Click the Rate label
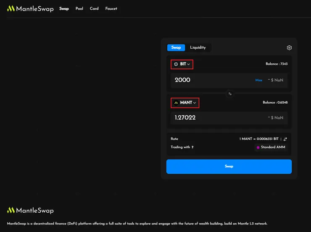This screenshot has height=232, width=311. coord(174,139)
